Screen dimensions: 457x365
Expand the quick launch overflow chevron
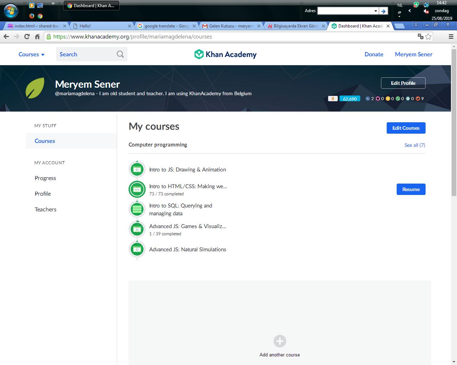tap(53, 4)
